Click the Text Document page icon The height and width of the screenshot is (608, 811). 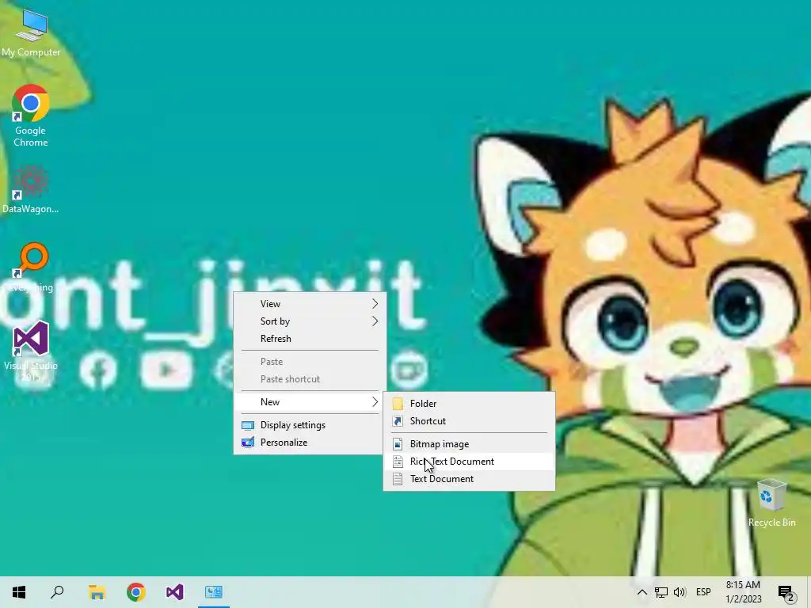[398, 479]
